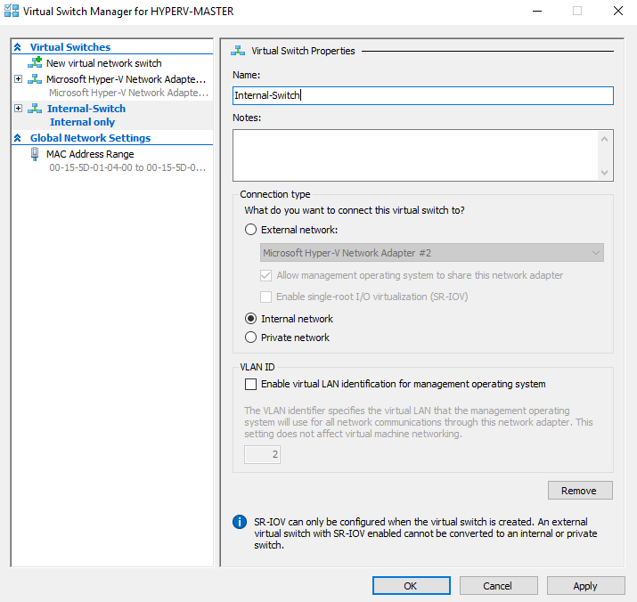
Task: Select New virtual network switch entry
Action: pos(104,63)
